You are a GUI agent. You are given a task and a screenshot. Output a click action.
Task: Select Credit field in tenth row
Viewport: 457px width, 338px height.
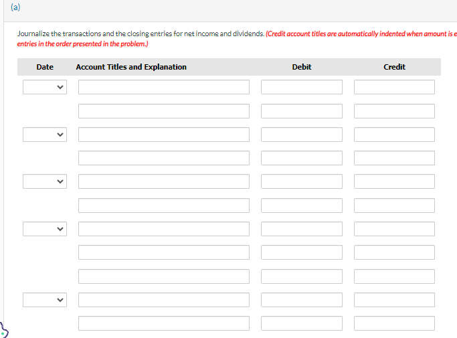point(394,300)
